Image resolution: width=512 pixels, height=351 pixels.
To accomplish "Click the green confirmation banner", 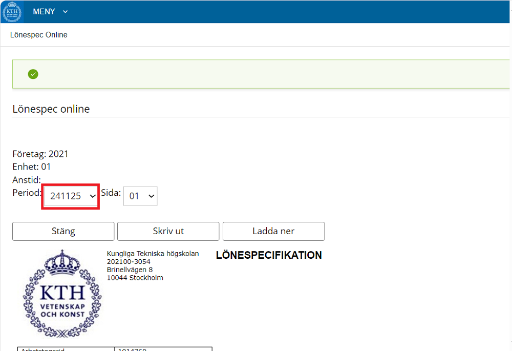I will coord(256,74).
